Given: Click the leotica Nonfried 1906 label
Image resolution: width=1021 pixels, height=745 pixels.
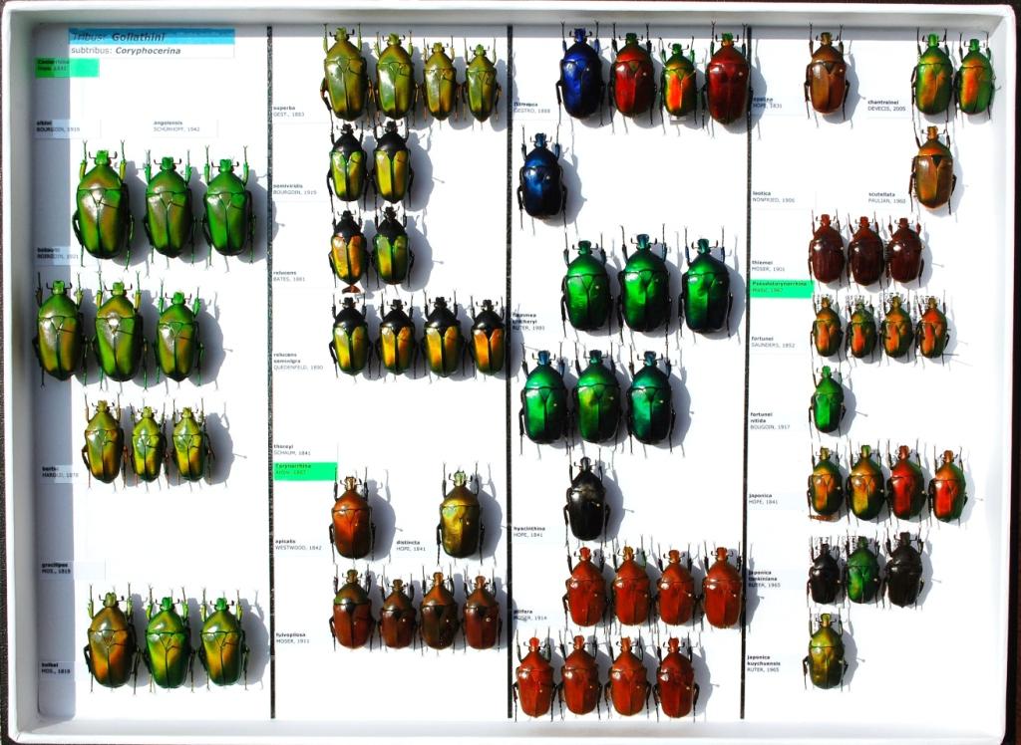Looking at the screenshot, I should tap(774, 196).
